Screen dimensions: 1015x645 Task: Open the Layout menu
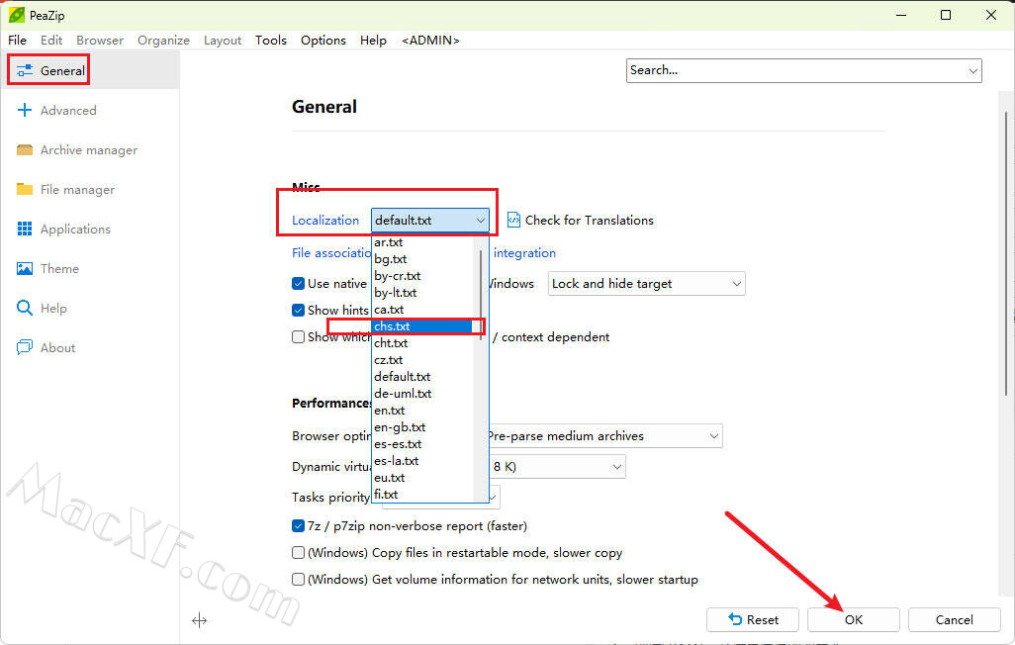click(223, 41)
